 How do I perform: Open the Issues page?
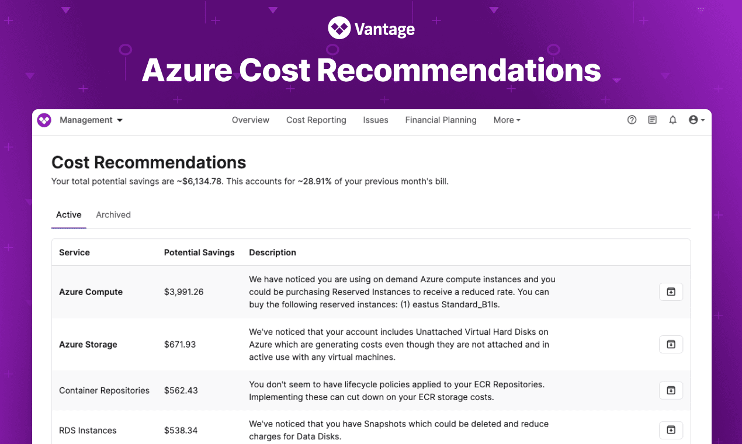(376, 120)
